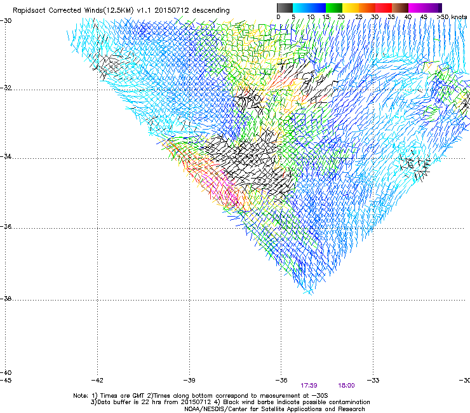Select the orange 25-30 knots legend swatch
The image size is (470, 413).
point(367,8)
